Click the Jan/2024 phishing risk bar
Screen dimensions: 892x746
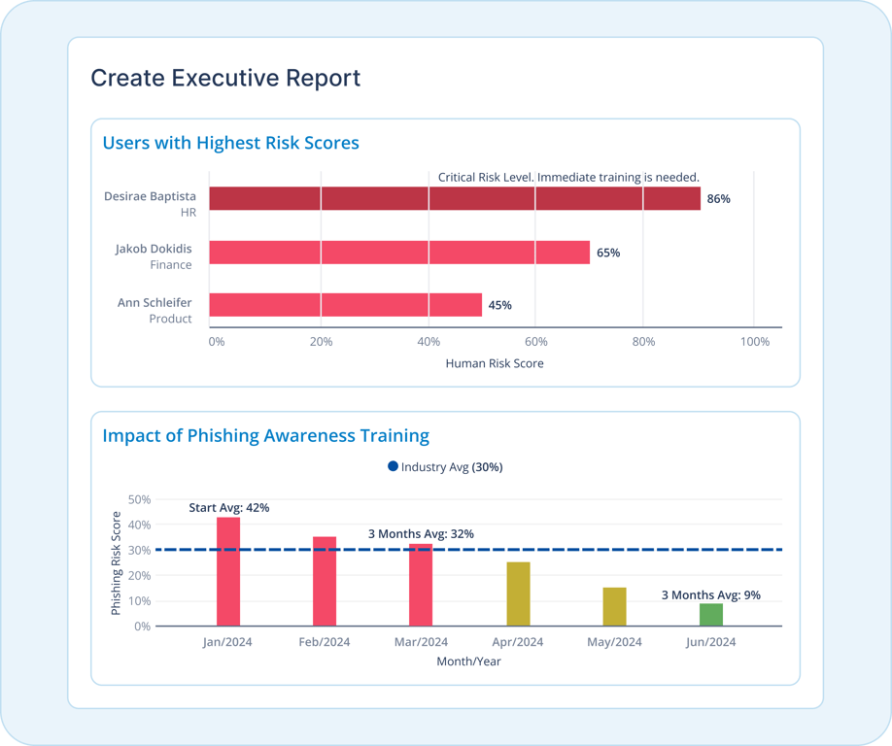pyautogui.click(x=228, y=571)
